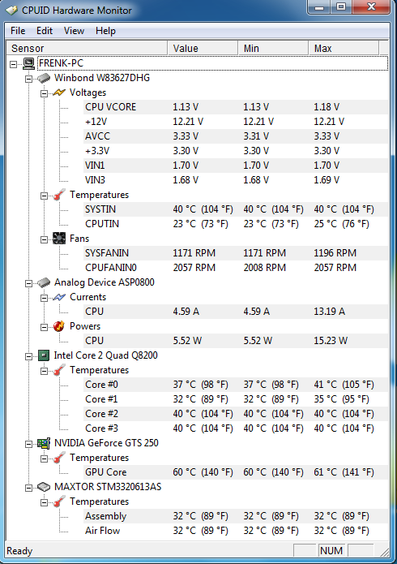397x564 pixels.
Task: Click the MAXTOR hard drive icon
Action: tap(44, 487)
